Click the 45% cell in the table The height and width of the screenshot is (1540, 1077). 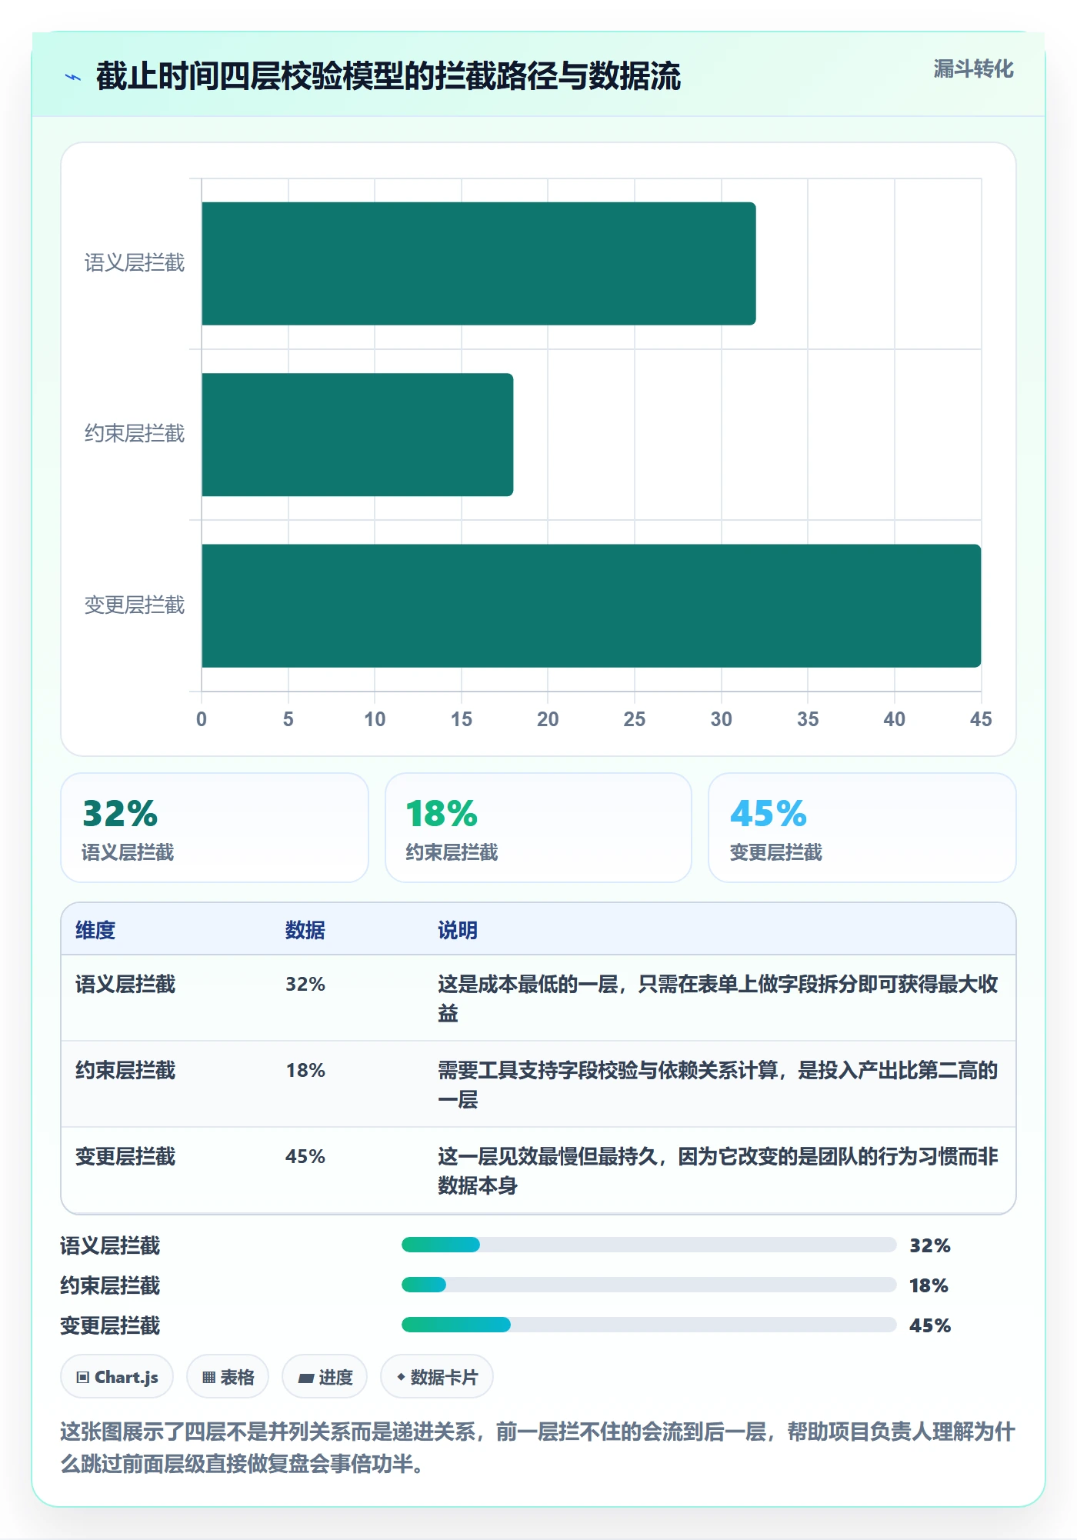click(x=305, y=1156)
